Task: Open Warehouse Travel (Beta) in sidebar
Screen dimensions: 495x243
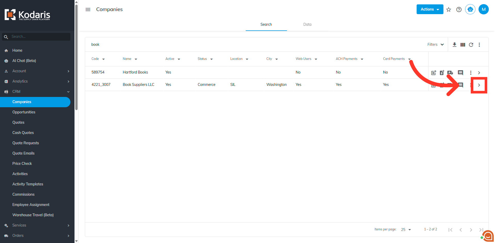Action: (33, 215)
